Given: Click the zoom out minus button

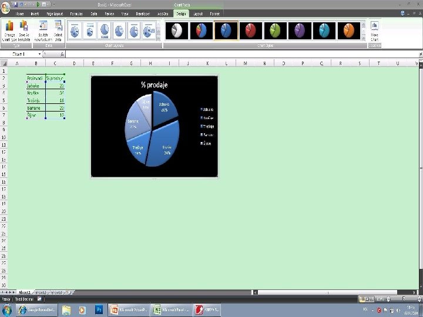Looking at the screenshot, I should click(x=388, y=299).
